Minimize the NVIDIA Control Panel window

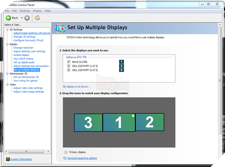[x=202, y=4]
